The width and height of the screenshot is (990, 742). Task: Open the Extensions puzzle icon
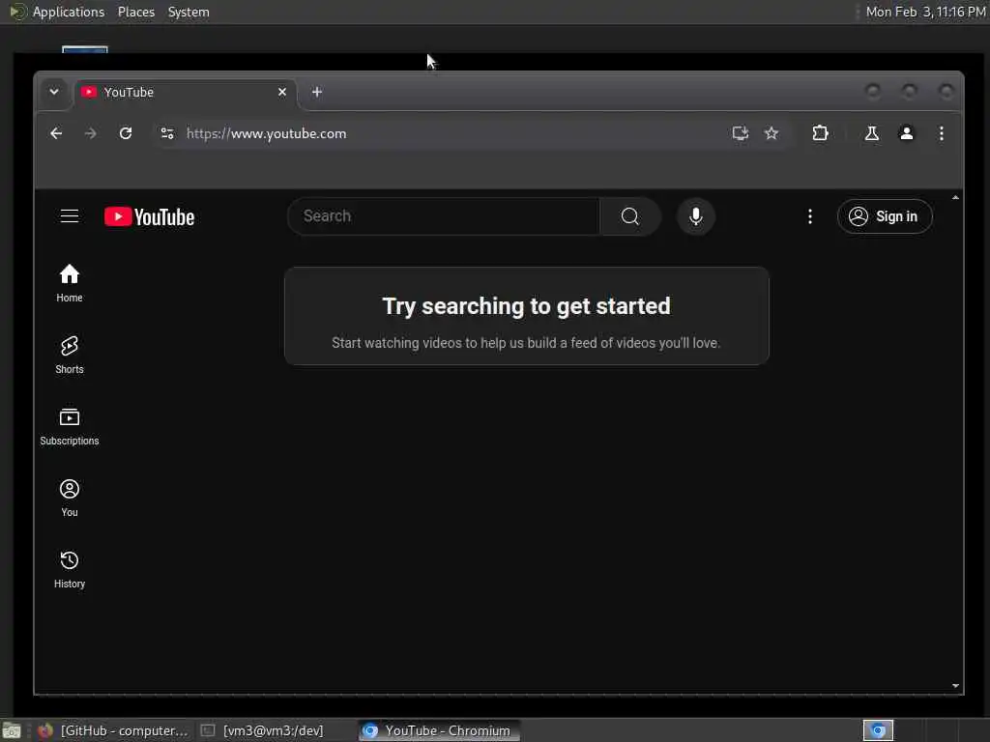[820, 133]
